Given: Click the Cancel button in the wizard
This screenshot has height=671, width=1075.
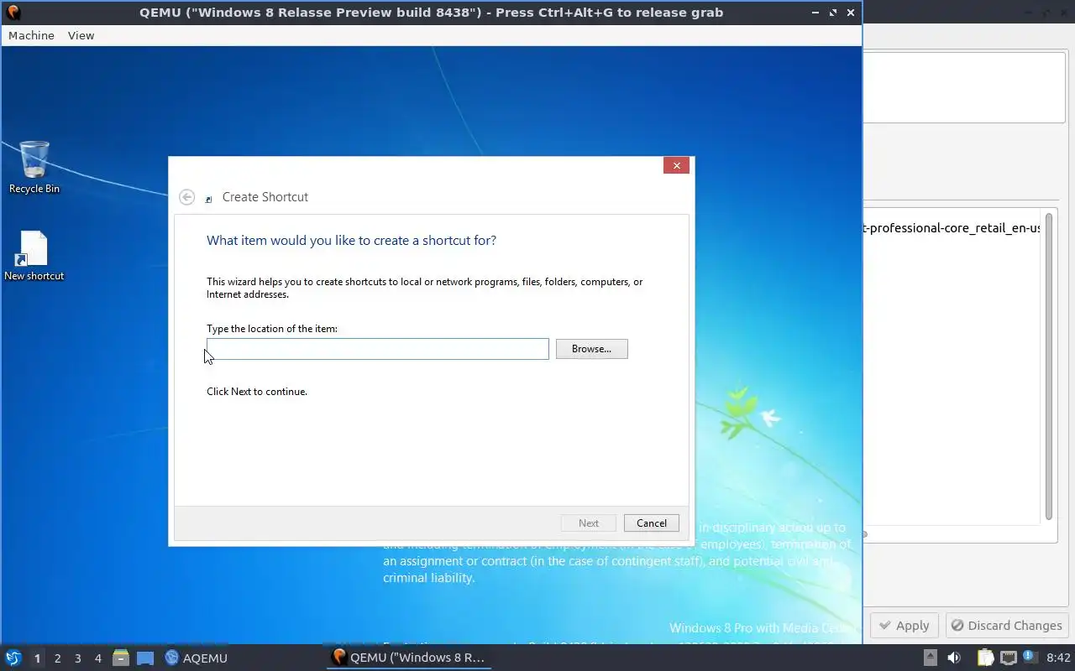Looking at the screenshot, I should click(x=651, y=523).
